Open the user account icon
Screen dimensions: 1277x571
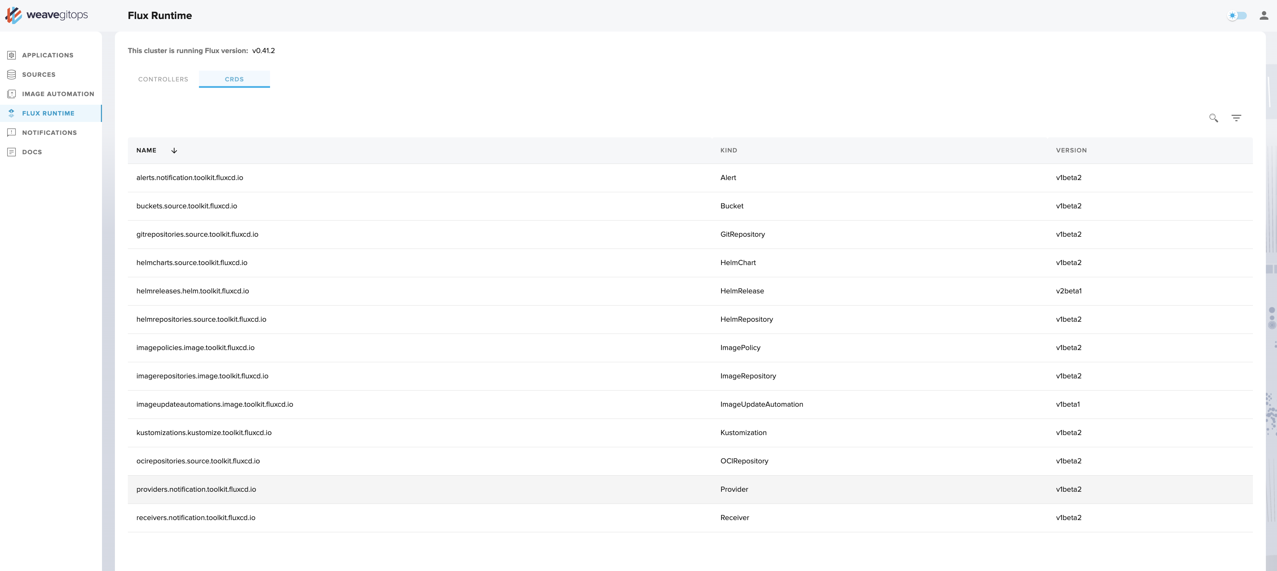pos(1264,15)
